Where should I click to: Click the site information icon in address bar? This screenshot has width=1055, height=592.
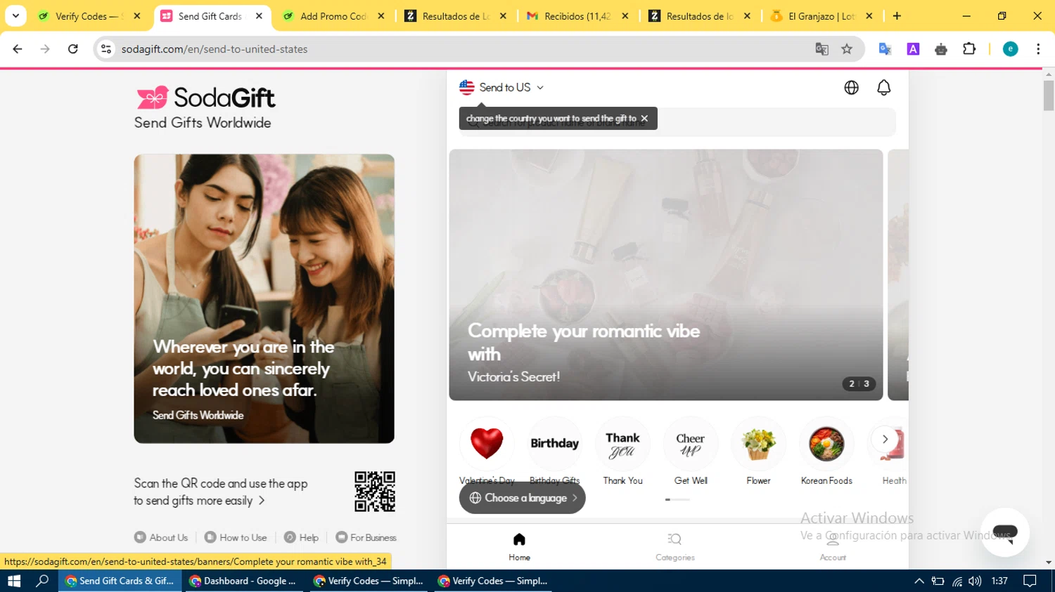[106, 49]
